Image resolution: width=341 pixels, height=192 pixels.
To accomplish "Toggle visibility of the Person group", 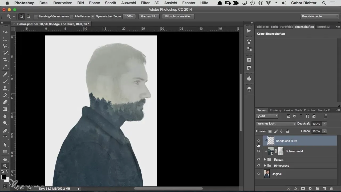I will pos(258,159).
